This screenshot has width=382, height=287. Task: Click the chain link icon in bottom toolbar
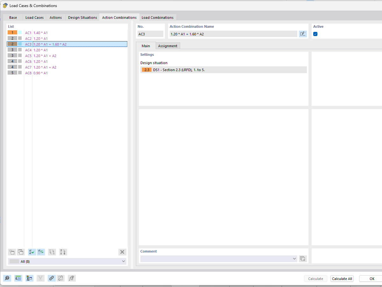coord(52,278)
